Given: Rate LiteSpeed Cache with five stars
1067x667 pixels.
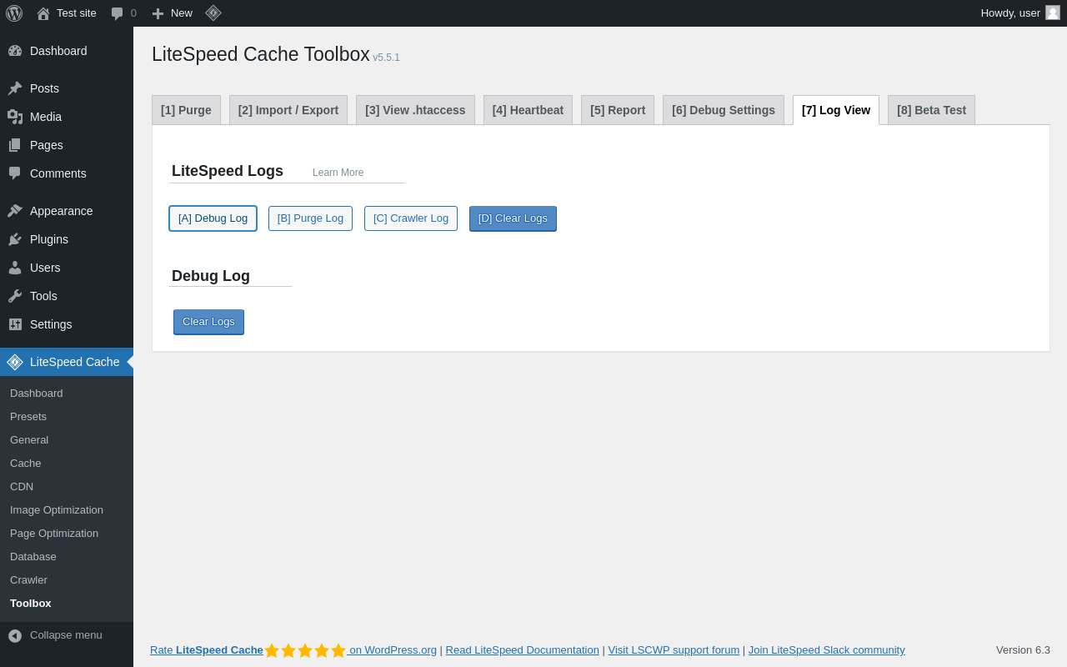Looking at the screenshot, I should point(305,650).
